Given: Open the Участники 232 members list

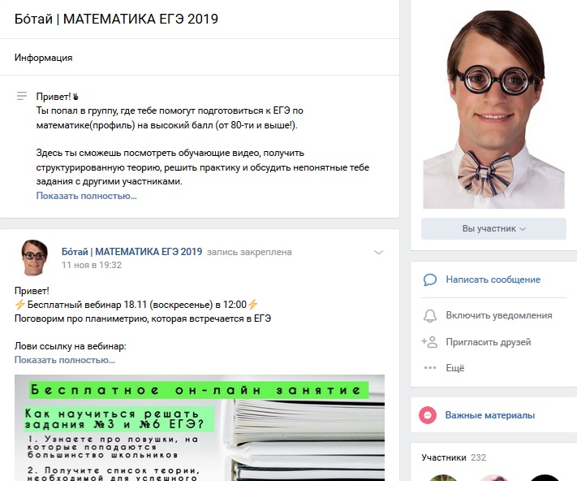Looking at the screenshot, I should [x=454, y=457].
